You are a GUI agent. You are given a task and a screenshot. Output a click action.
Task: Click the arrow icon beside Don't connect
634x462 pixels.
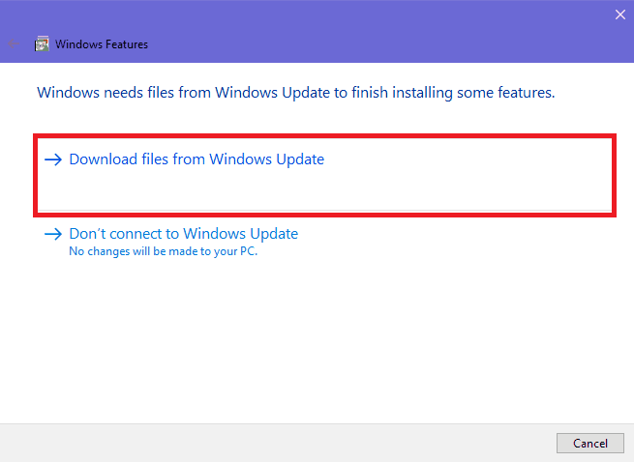coord(53,234)
